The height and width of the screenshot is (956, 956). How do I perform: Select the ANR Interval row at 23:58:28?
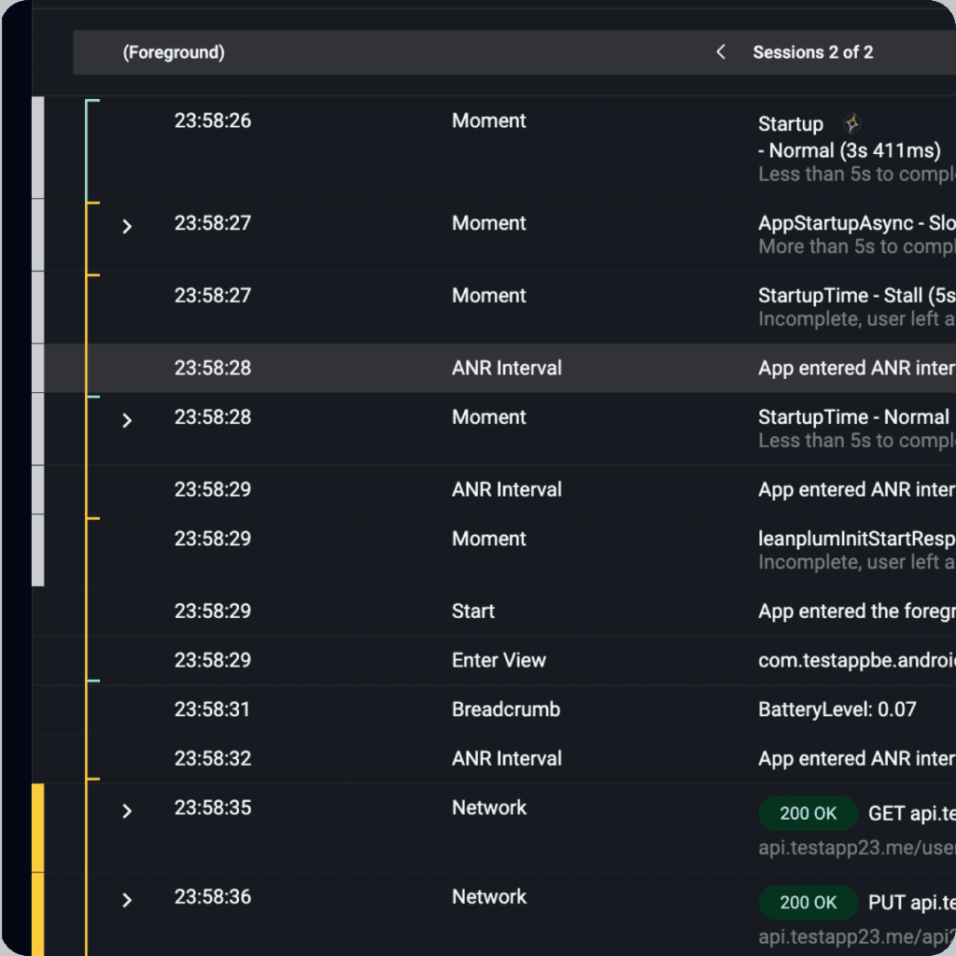(467, 368)
